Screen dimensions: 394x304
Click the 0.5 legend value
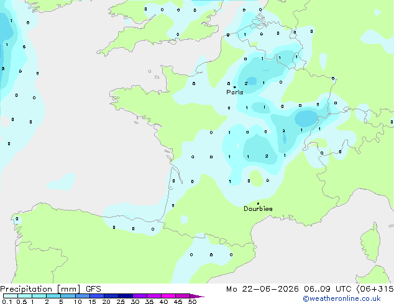point(22,302)
